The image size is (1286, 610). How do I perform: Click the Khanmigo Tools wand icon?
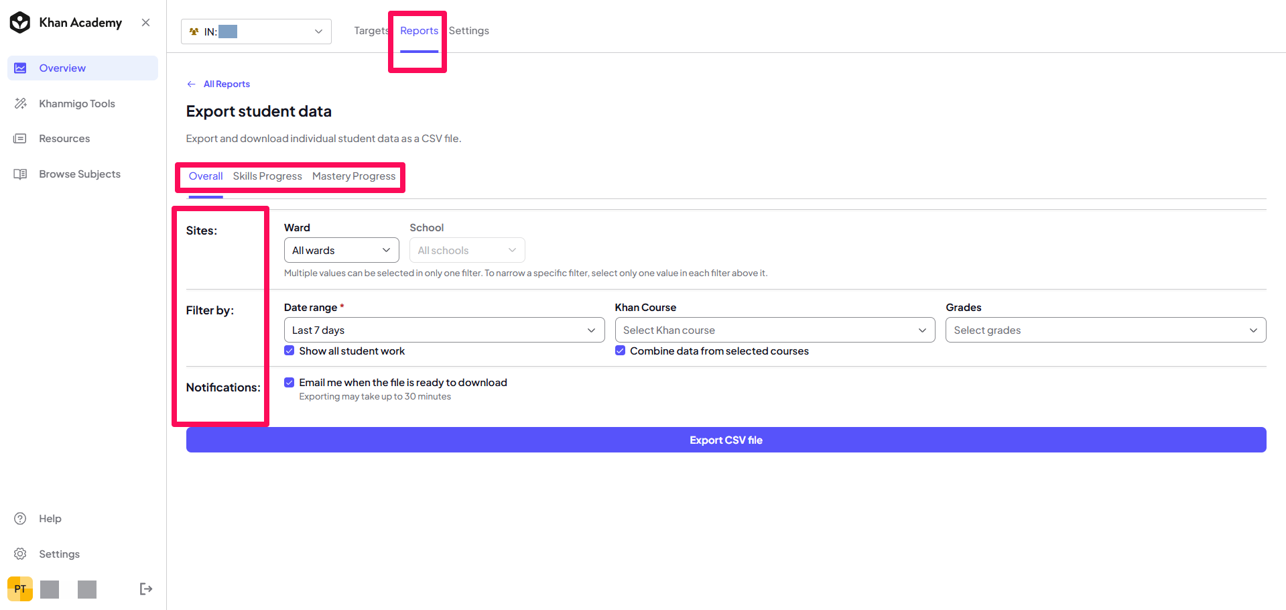pyautogui.click(x=21, y=103)
